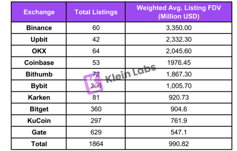Click the Coinbase row label
237x151 pixels.
(x=39, y=63)
